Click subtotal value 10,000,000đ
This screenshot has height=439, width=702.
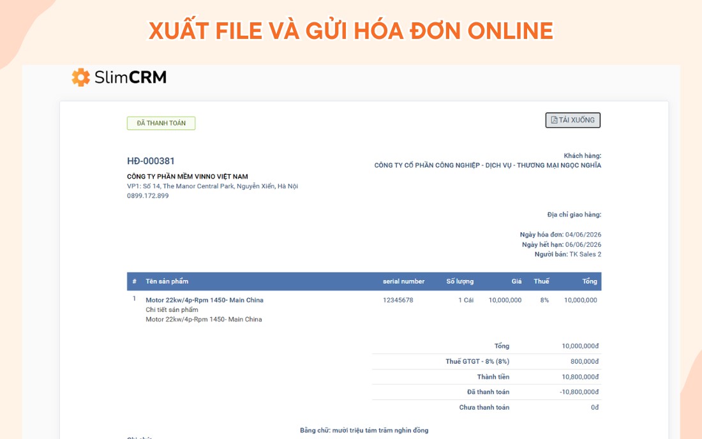580,346
